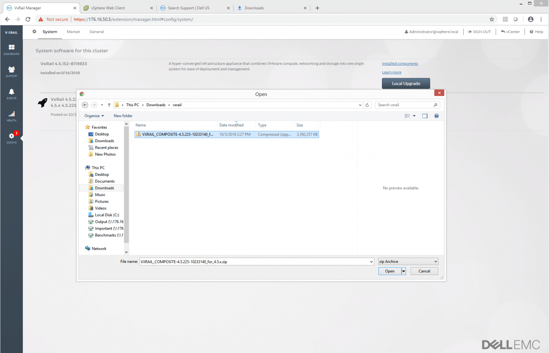Image resolution: width=549 pixels, height=353 pixels.
Task: Click New folder in dialog toolbar
Action: coord(123,116)
